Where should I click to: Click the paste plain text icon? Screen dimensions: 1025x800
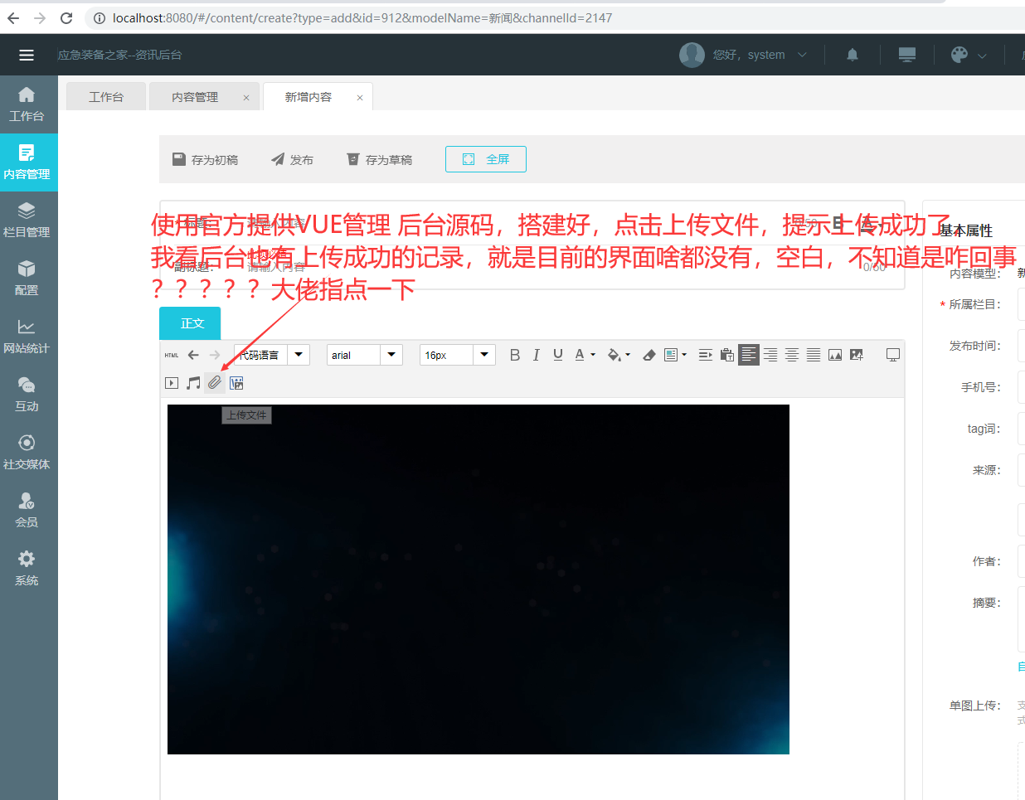point(727,355)
